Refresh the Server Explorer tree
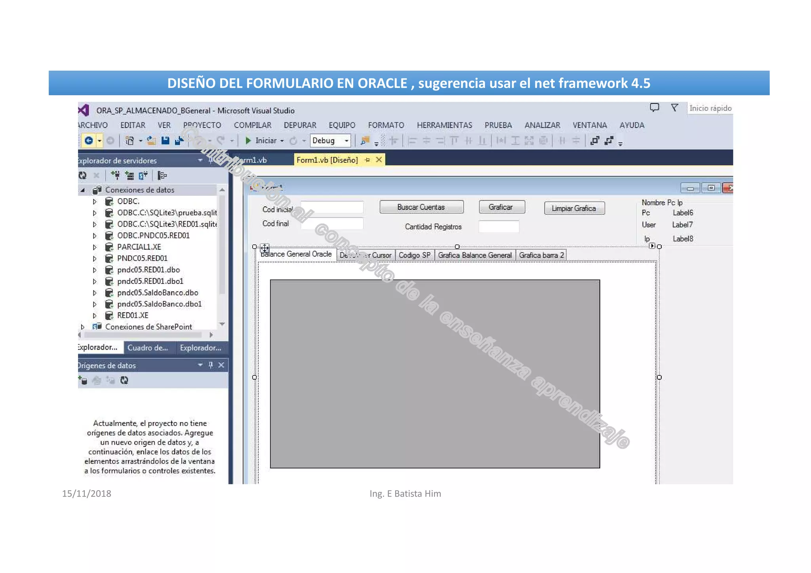 [83, 175]
